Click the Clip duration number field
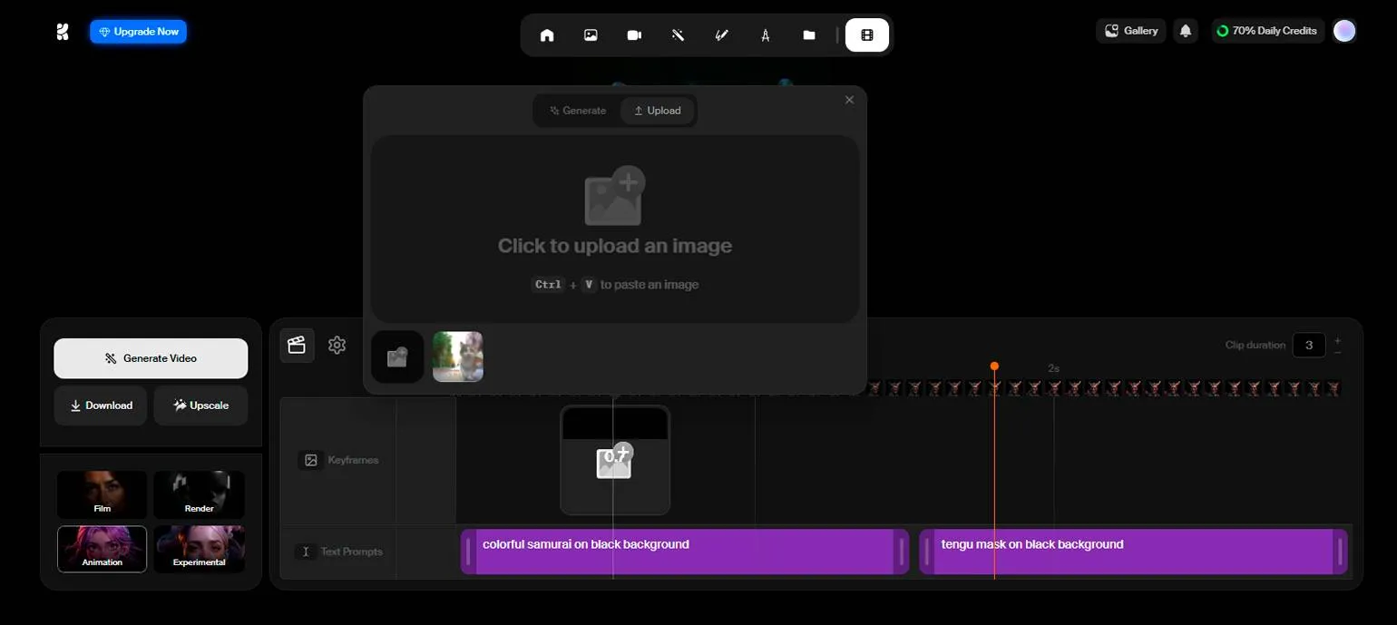The height and width of the screenshot is (625, 1397). click(x=1308, y=345)
